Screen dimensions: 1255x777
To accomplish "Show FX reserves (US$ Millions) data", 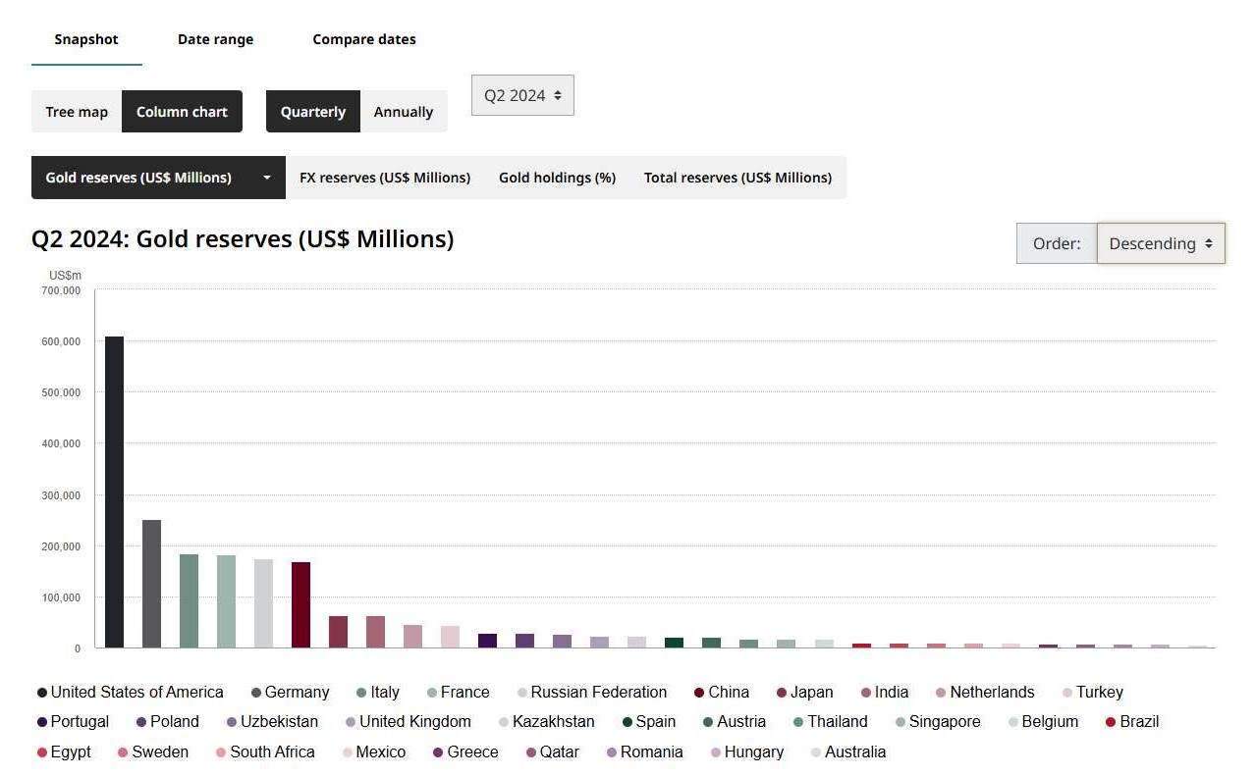I will coord(385,178).
